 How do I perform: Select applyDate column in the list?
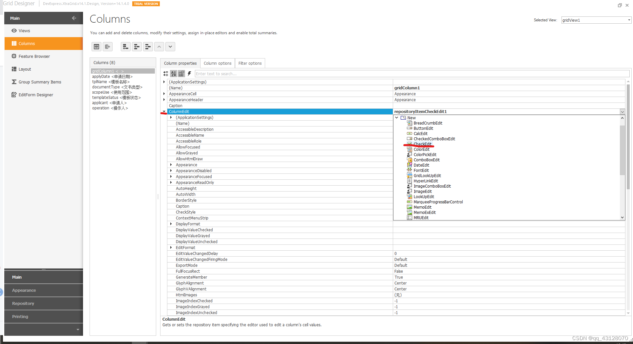pyautogui.click(x=112, y=77)
